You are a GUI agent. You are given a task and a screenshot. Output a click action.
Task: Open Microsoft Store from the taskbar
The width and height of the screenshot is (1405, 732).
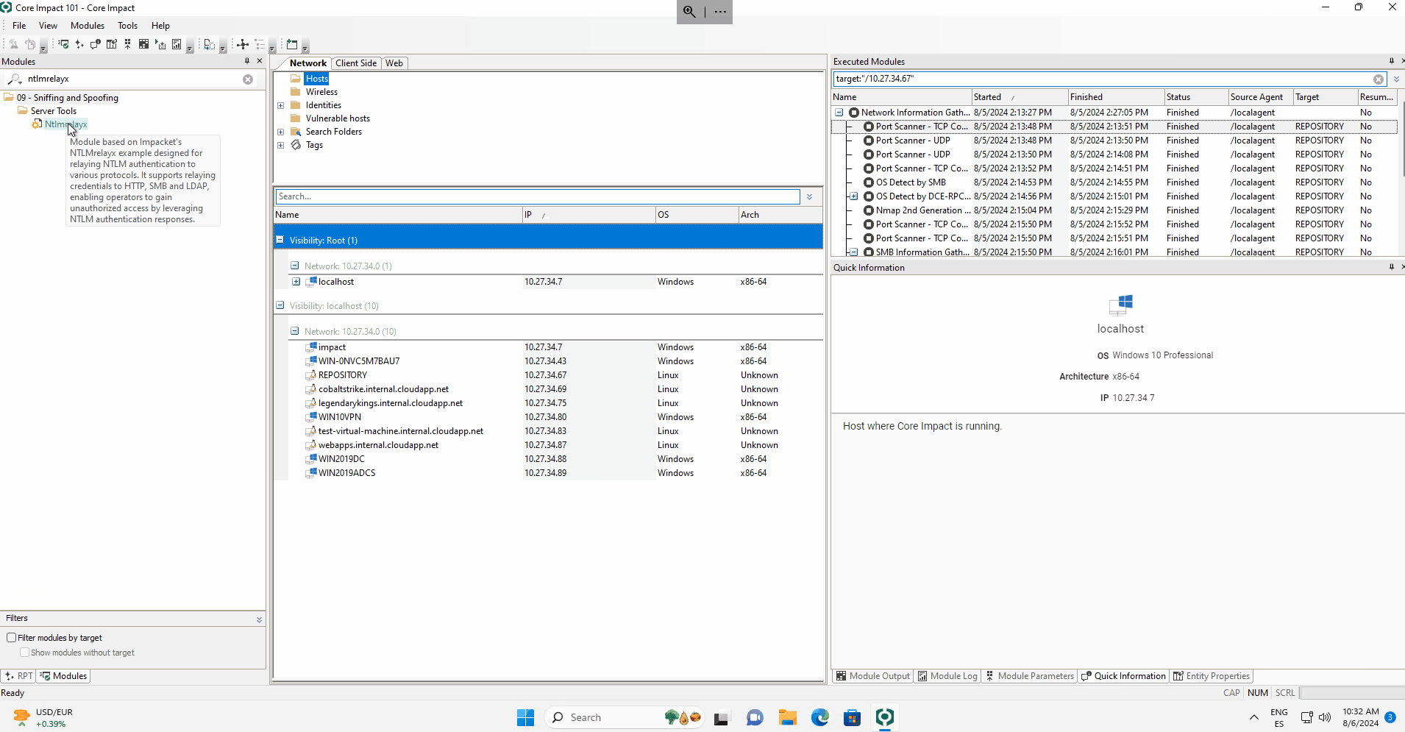[x=853, y=717]
